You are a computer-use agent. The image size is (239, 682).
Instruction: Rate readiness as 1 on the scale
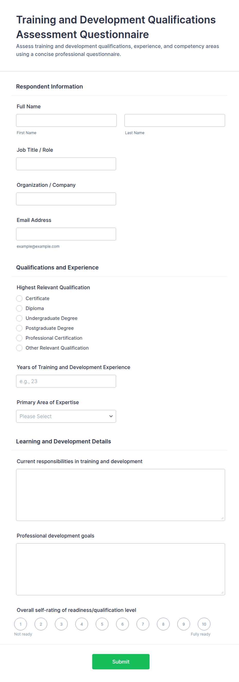(21, 624)
